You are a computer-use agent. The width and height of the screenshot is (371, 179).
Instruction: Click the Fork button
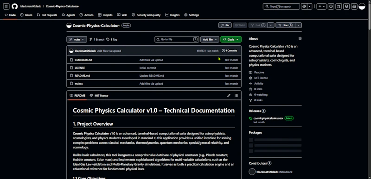pyautogui.click(x=258, y=25)
